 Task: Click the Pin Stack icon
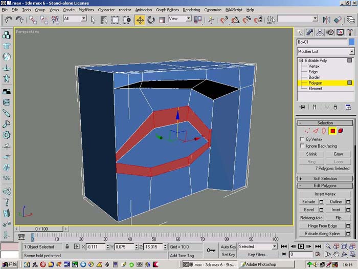point(303,107)
